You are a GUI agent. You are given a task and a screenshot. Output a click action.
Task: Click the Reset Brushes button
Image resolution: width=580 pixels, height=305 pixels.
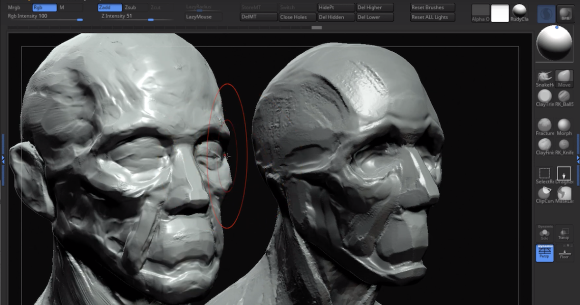432,7
